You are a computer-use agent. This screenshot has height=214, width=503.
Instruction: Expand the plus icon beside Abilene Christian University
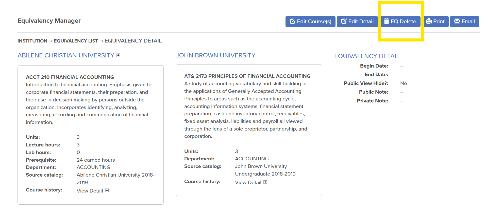tap(118, 55)
